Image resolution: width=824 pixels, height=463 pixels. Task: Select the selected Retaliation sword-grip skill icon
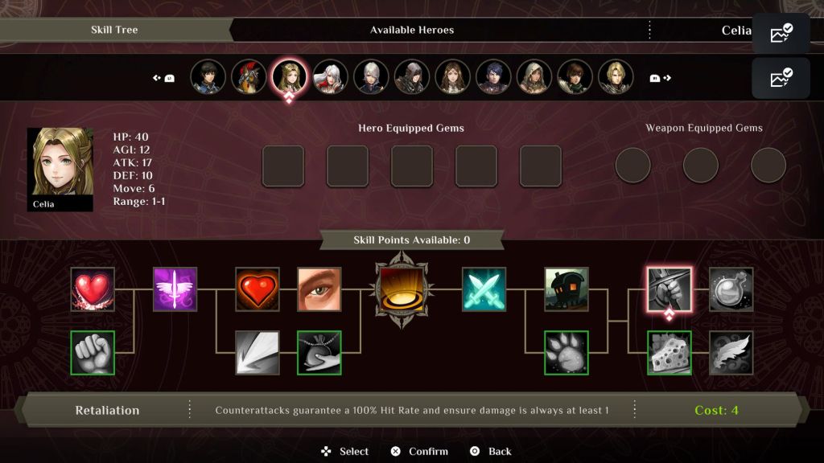tap(669, 289)
